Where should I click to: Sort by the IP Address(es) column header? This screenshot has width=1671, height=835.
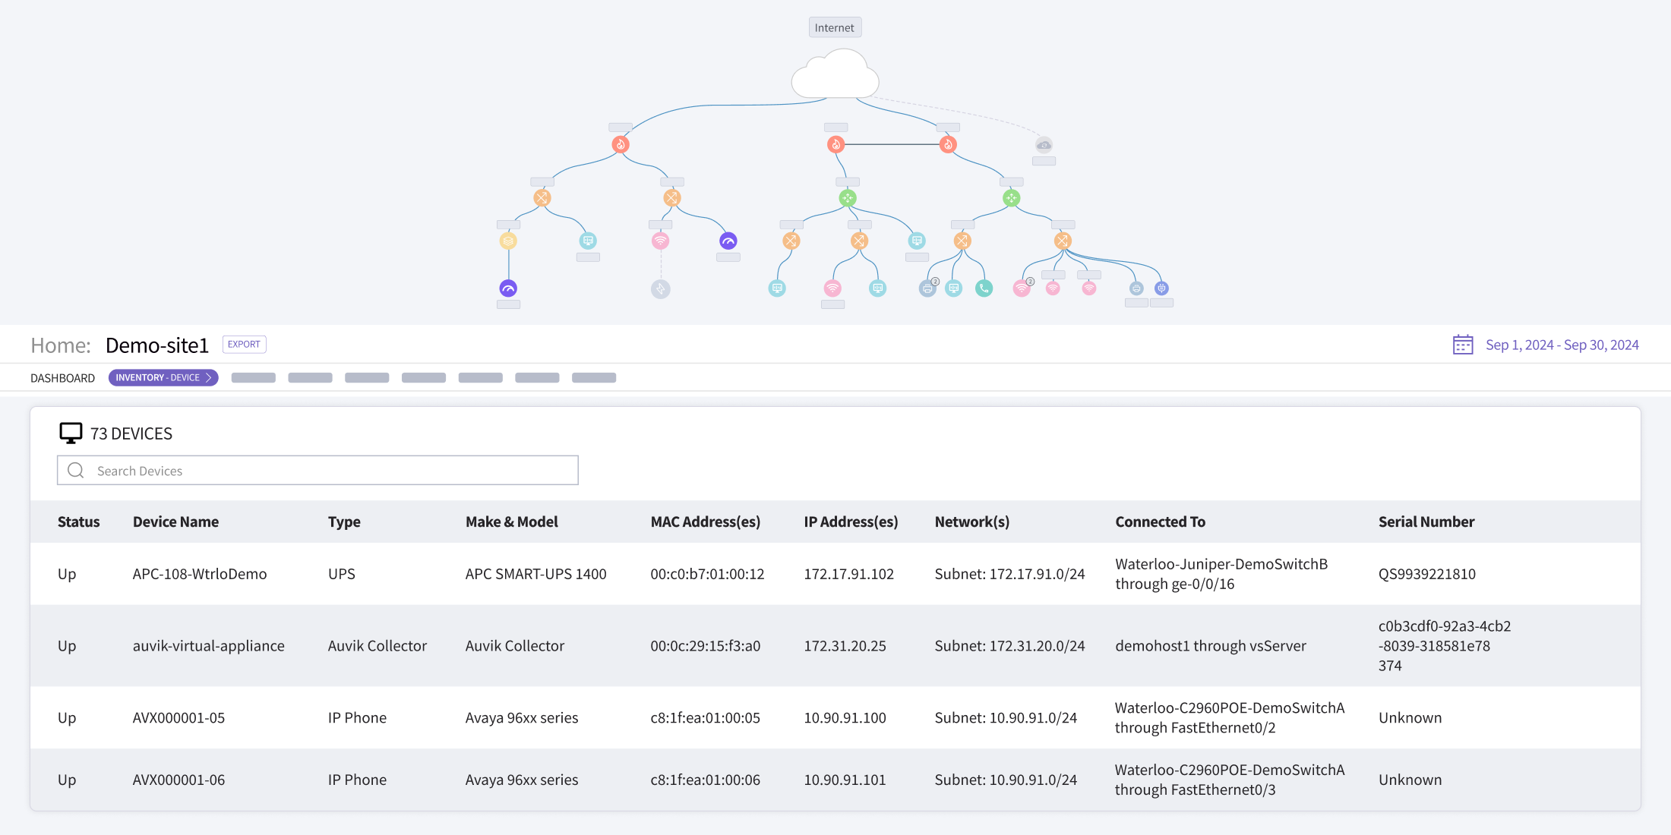click(851, 521)
